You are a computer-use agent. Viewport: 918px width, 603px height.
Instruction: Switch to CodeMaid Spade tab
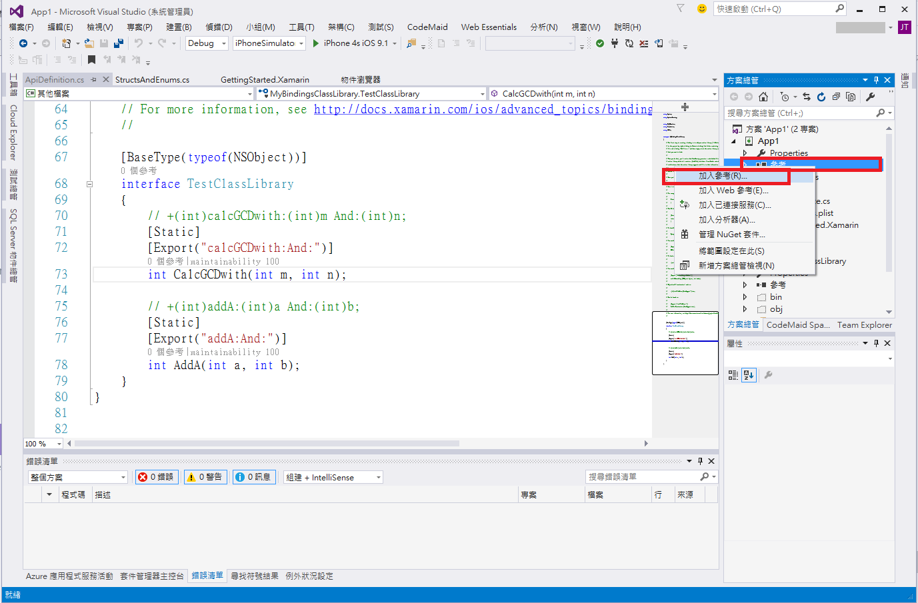pos(798,325)
